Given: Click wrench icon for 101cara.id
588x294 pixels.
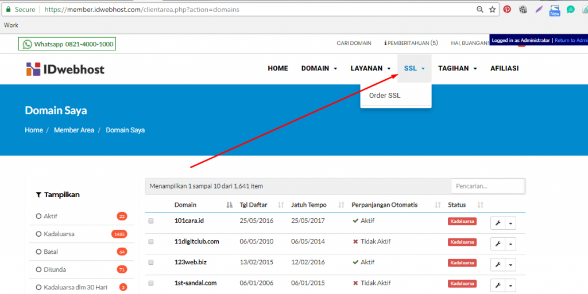Looking at the screenshot, I should tap(498, 224).
